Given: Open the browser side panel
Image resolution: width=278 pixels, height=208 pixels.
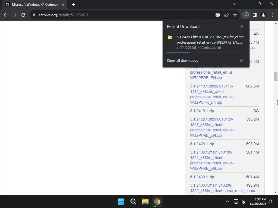Looking at the screenshot, I should pyautogui.click(x=255, y=15).
